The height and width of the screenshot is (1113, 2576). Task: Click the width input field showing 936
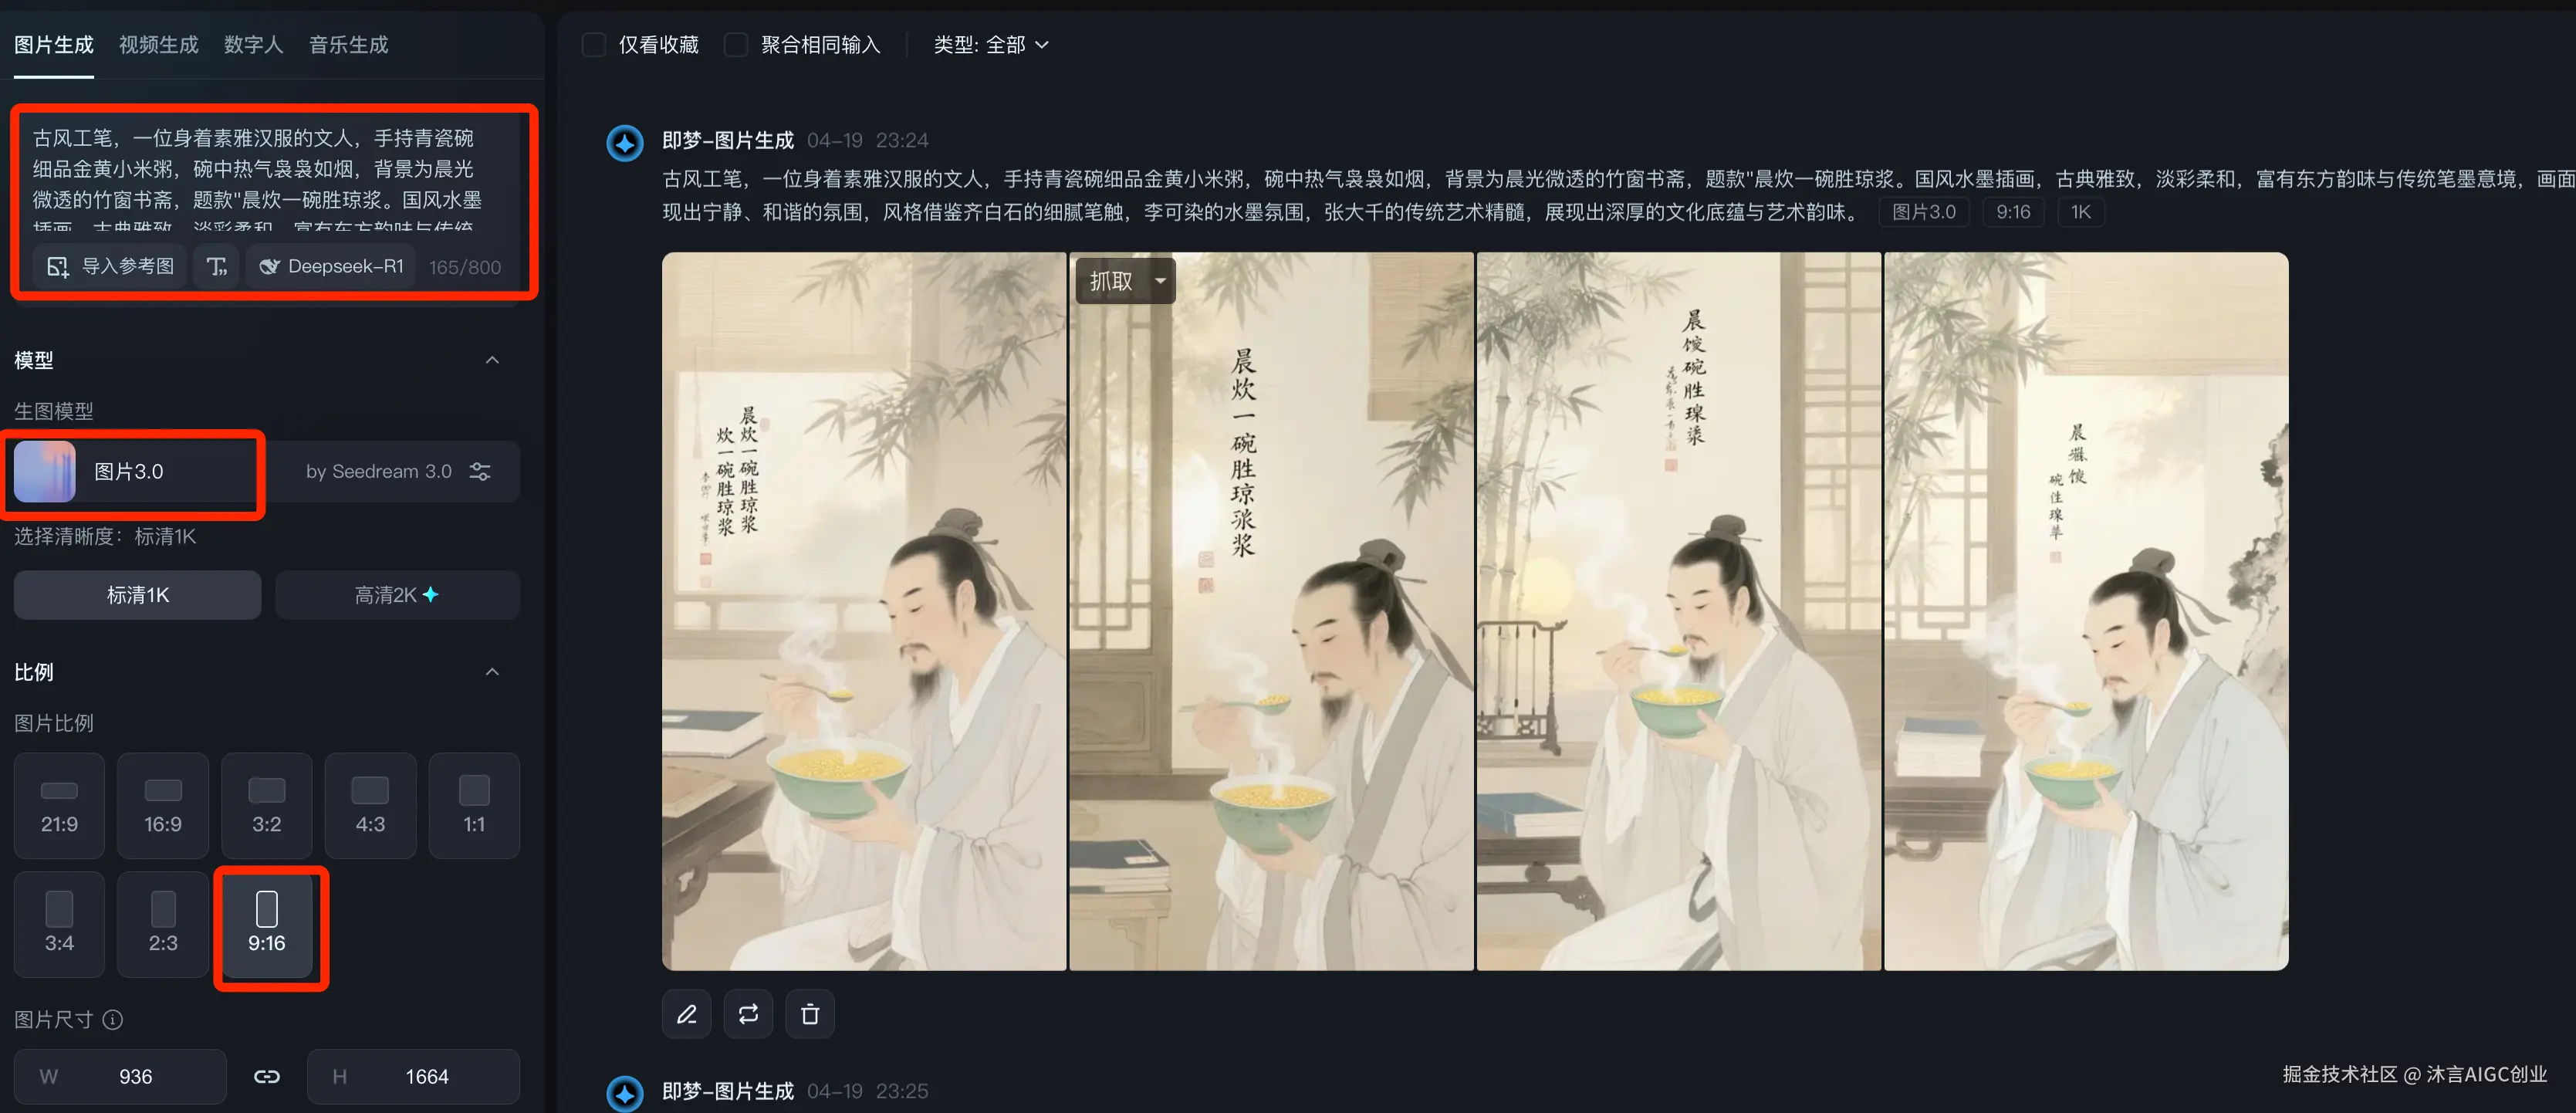point(120,1076)
